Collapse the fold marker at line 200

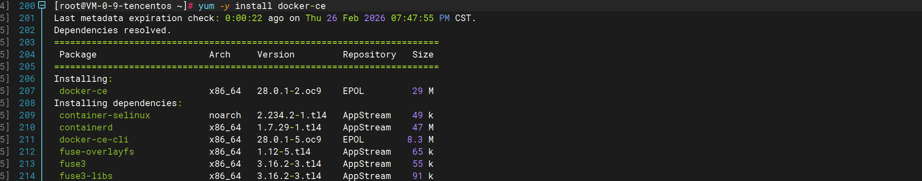[41, 5]
